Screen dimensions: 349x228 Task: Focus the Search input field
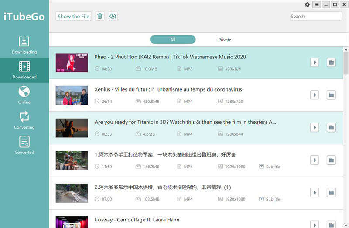pyautogui.click(x=315, y=16)
